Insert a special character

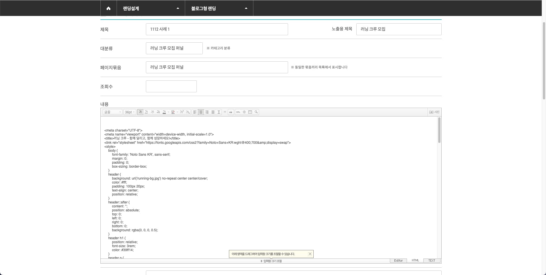click(x=244, y=112)
